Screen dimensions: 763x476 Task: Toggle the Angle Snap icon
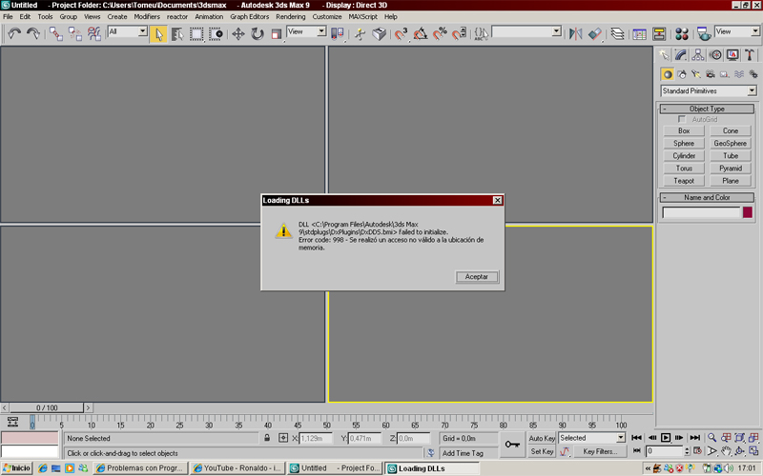(x=420, y=34)
